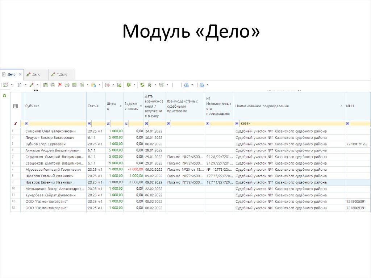Close the active Дело tab
Screen dimensions: 371x278
point(20,74)
